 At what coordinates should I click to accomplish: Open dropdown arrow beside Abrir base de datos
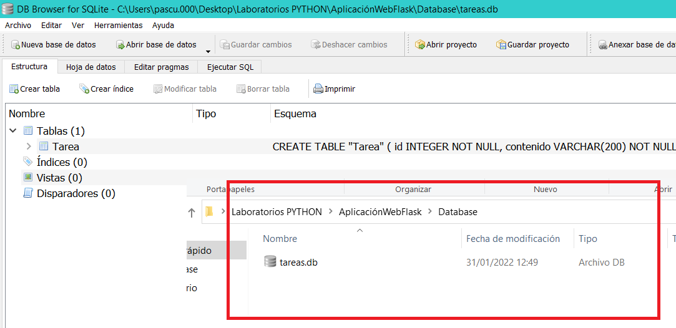point(208,51)
